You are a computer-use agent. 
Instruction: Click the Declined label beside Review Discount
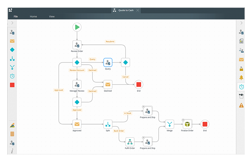(x=92, y=70)
